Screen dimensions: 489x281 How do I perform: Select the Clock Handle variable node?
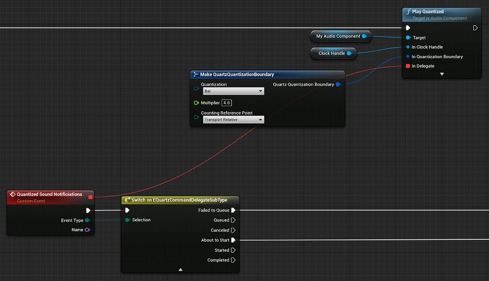pyautogui.click(x=331, y=53)
